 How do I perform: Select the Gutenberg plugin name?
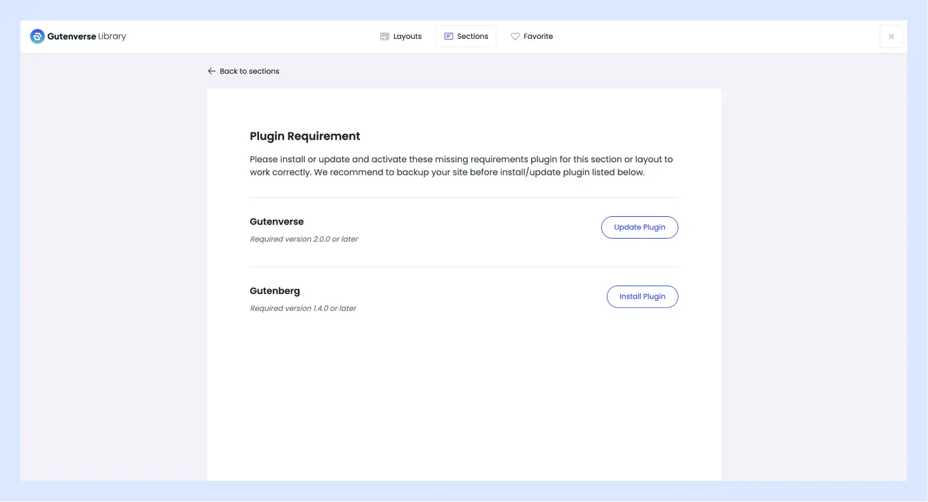(275, 291)
